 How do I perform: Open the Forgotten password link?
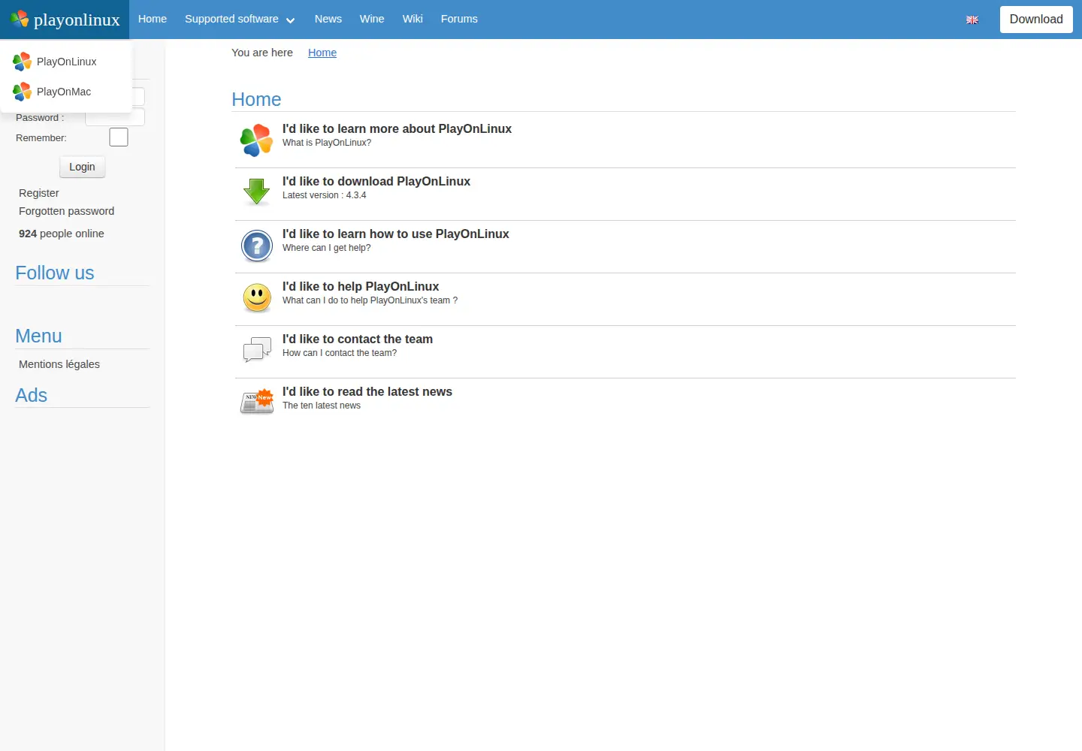67,211
